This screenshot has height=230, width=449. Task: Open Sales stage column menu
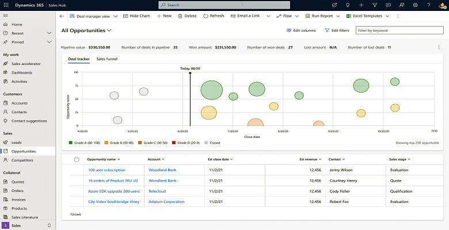tap(399, 159)
